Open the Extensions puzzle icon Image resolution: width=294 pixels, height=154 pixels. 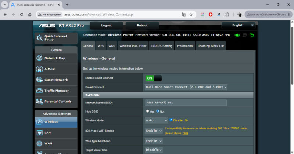pyautogui.click(x=227, y=14)
